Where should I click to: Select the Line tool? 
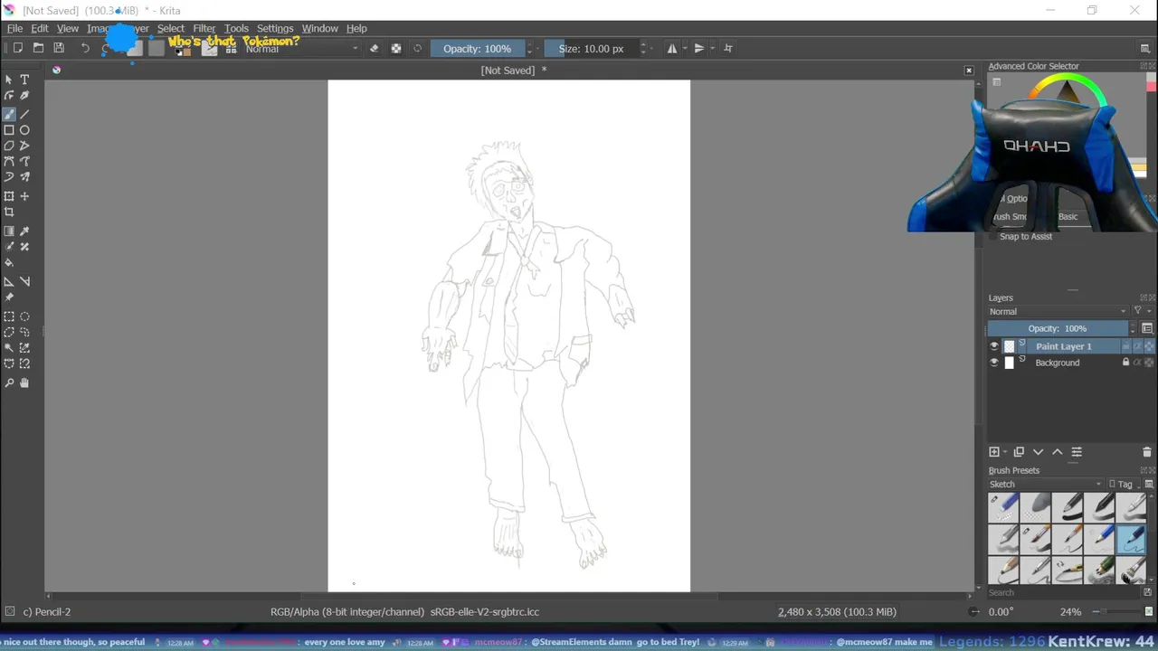point(24,114)
